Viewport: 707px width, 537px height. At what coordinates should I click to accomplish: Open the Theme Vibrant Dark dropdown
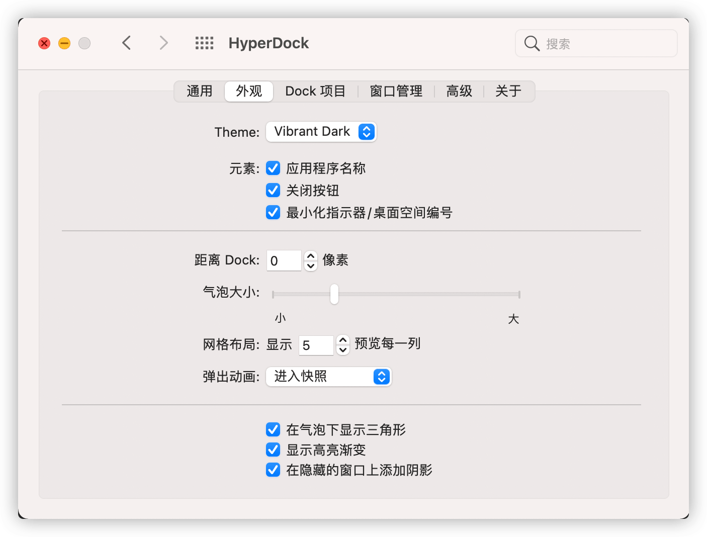pyautogui.click(x=321, y=132)
